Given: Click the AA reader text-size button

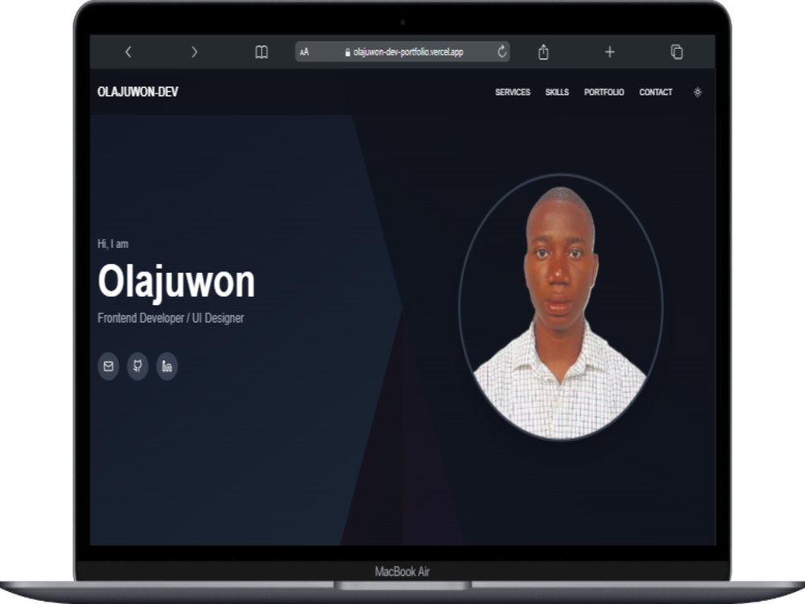Looking at the screenshot, I should [304, 52].
